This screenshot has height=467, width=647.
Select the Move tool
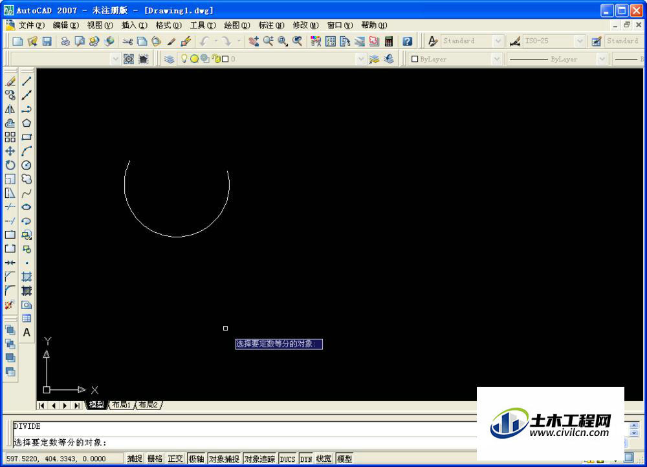(10, 151)
